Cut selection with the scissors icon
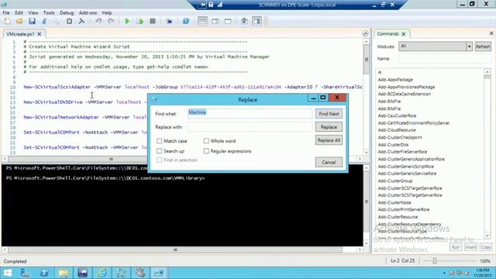 [x=44, y=21]
